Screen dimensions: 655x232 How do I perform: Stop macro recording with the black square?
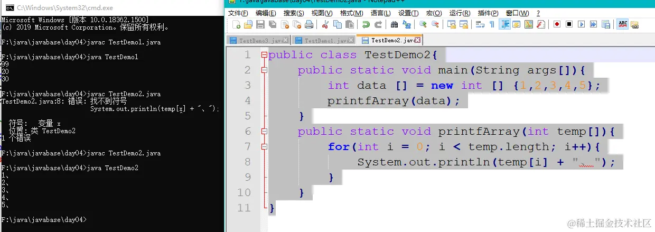569,24
